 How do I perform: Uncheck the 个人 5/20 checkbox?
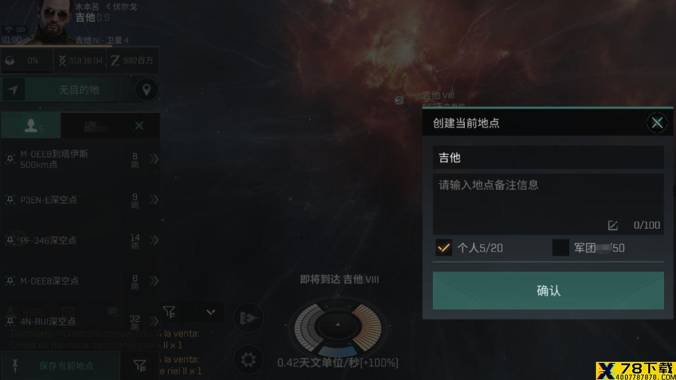443,247
